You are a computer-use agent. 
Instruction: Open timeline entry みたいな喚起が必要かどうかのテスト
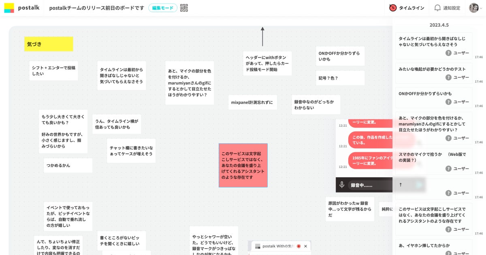[434, 73]
